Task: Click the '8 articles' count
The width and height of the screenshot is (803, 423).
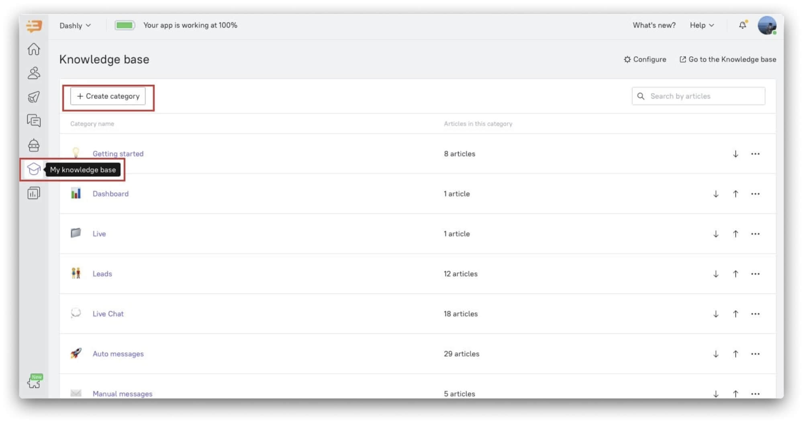Action: [460, 154]
